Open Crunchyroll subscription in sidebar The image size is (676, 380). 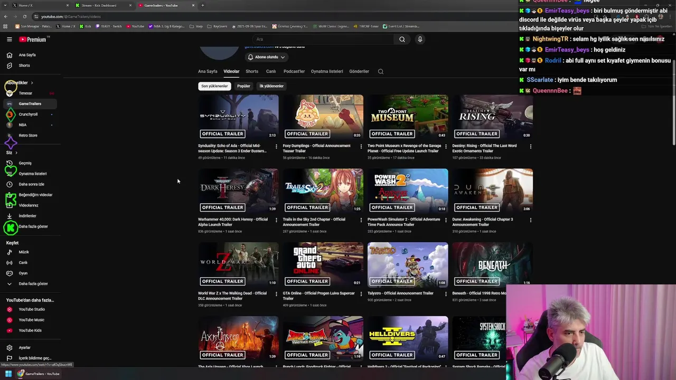click(28, 115)
